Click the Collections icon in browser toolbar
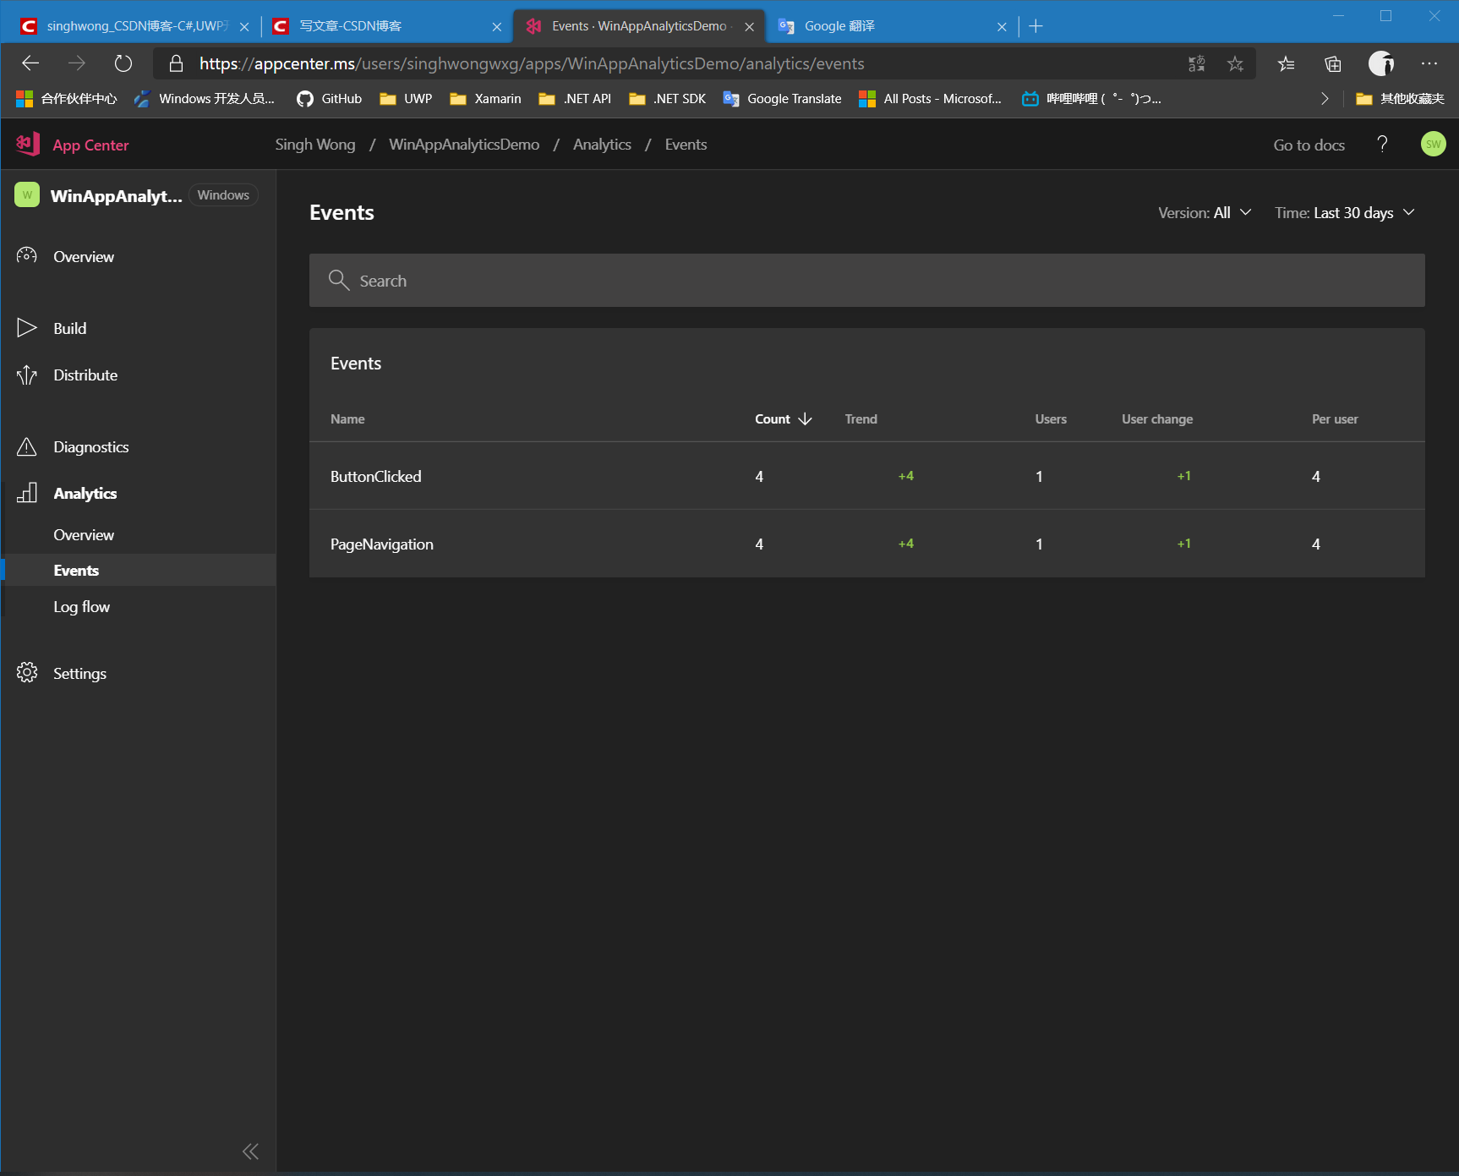Image resolution: width=1459 pixels, height=1176 pixels. pos(1333,63)
